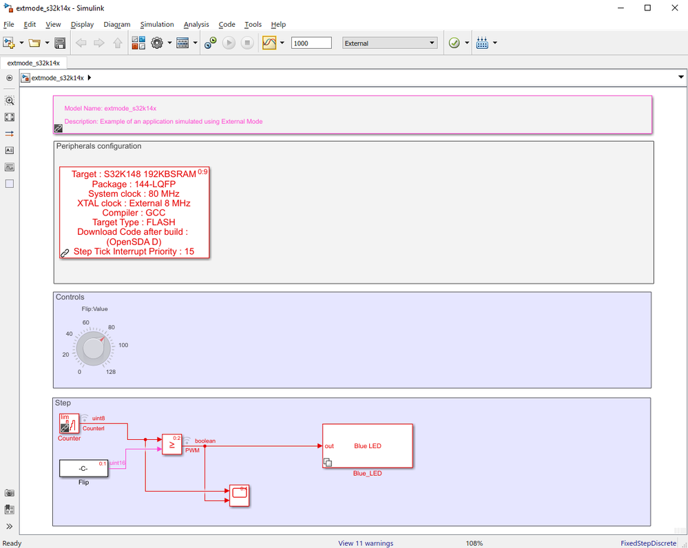Viewport: 688px width, 548px height.
Task: Open the Simulation menu
Action: click(x=157, y=25)
